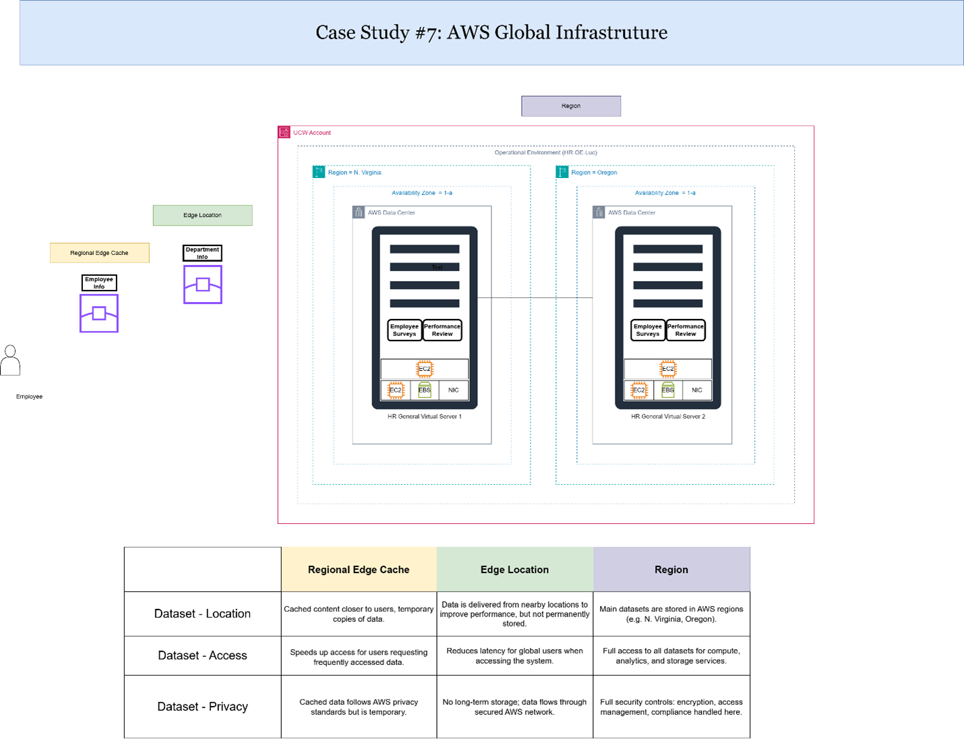The image size is (964, 739).
Task: Click the "HR General Virtual Server 2" caption
Action: coord(668,417)
